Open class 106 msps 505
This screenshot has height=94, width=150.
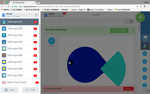click(19, 49)
